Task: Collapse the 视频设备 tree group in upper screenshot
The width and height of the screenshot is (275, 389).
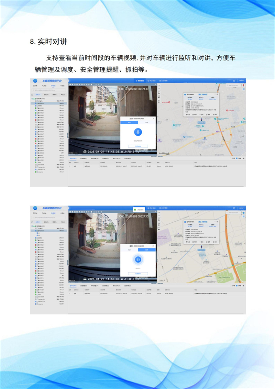Action: click(x=32, y=99)
